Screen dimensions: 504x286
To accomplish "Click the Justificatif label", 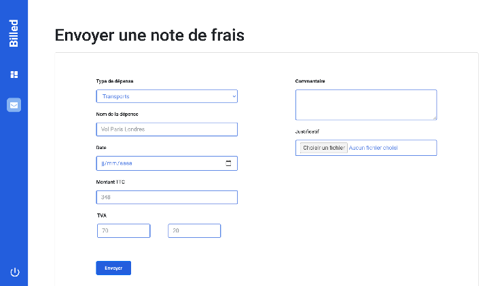I will [307, 131].
